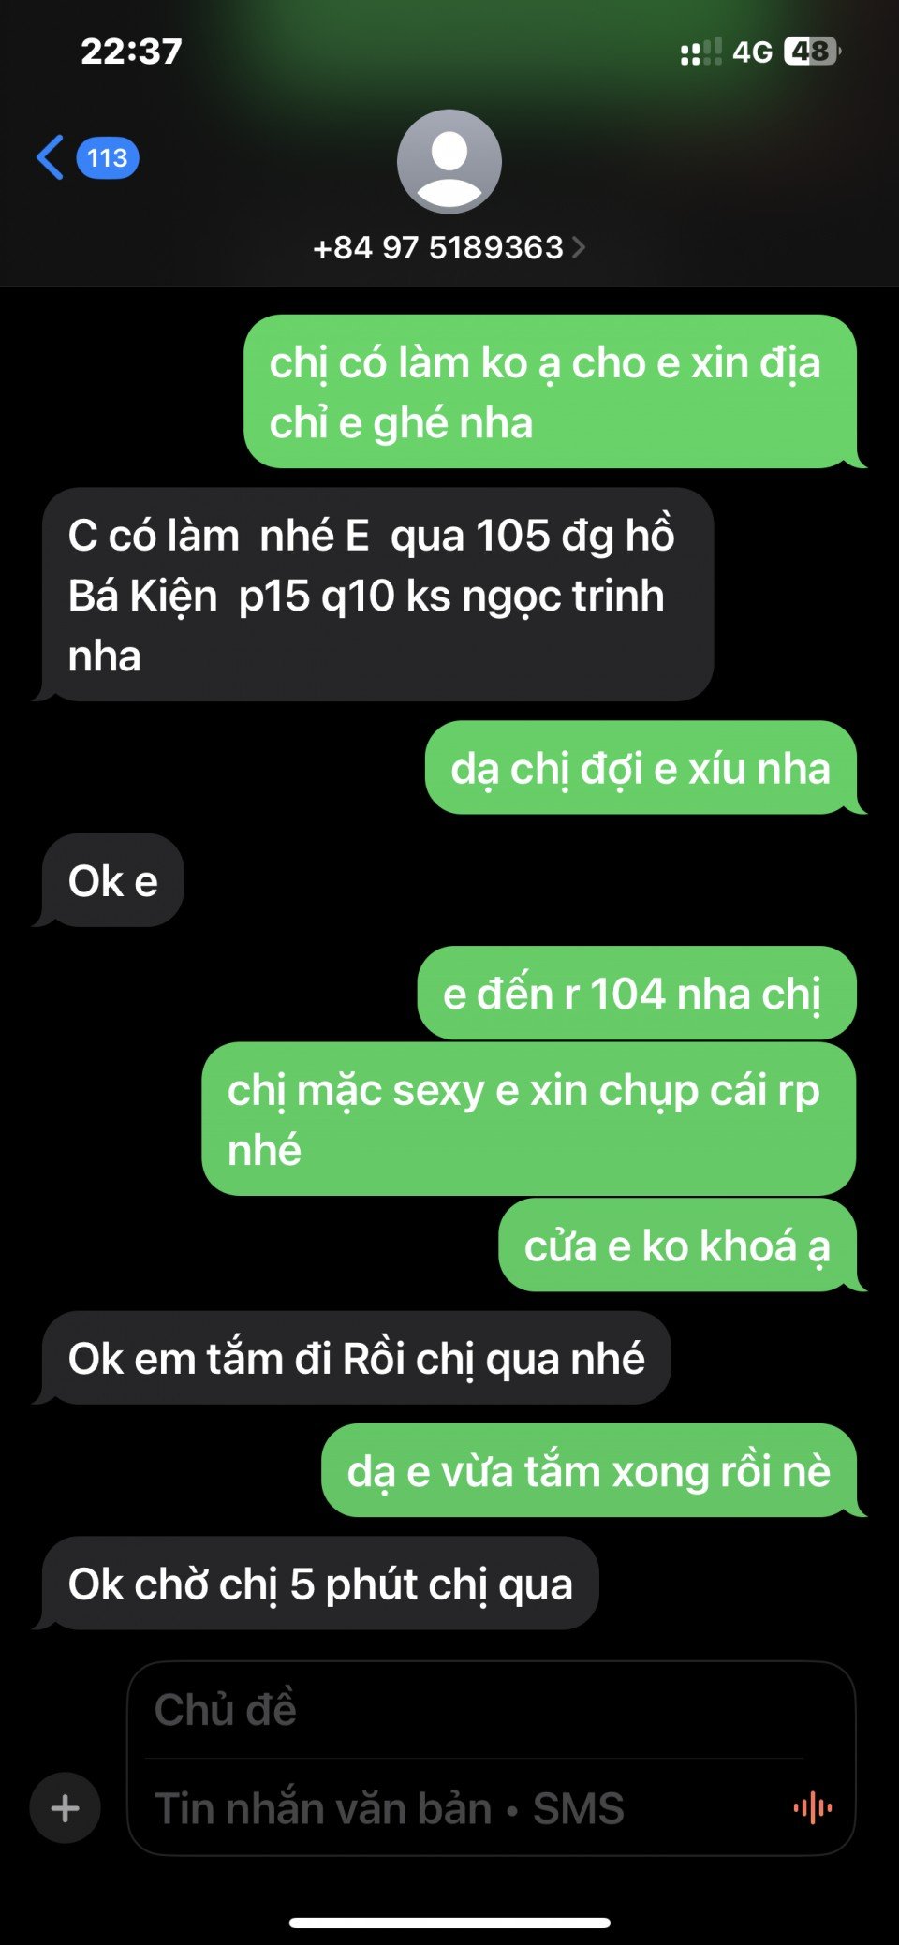Tap the plus attachments button
The width and height of the screenshot is (899, 1945).
(66, 1807)
